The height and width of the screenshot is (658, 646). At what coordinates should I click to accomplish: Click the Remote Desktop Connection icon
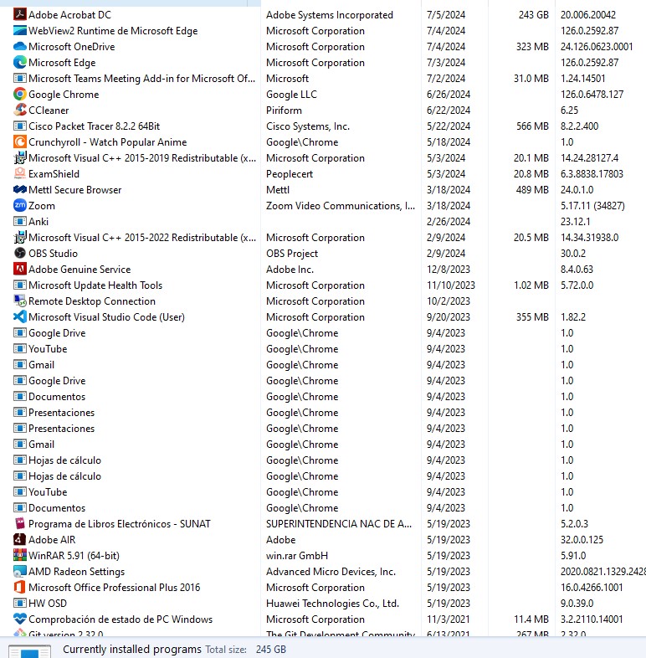click(x=20, y=301)
